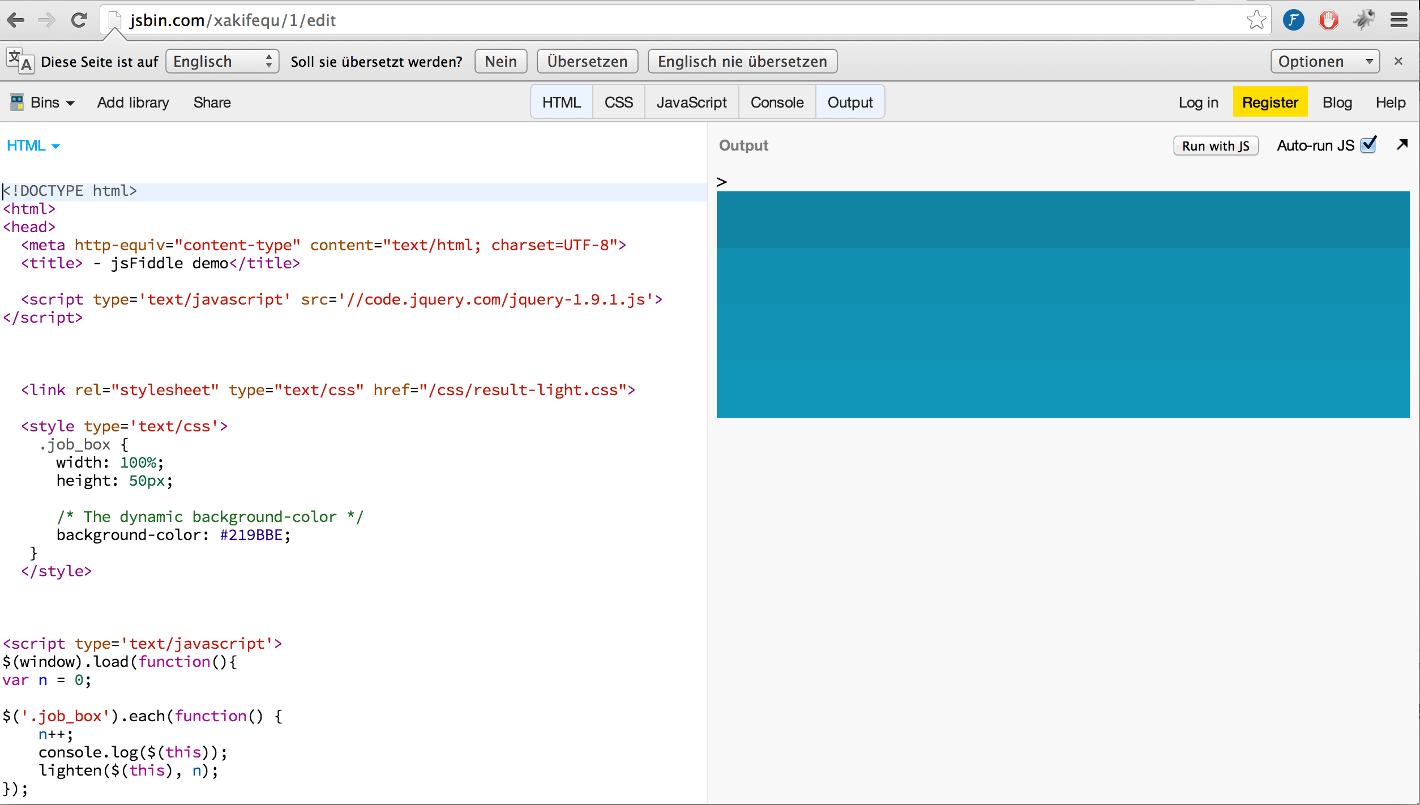Expand the Optionen dropdown

1325,61
